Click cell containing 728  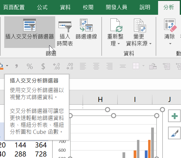[x=41, y=154]
